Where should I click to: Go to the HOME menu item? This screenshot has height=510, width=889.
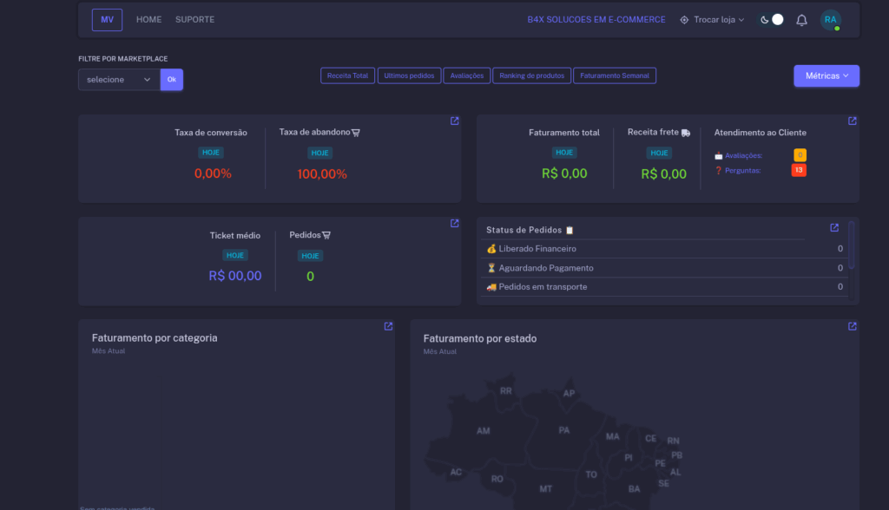click(x=148, y=20)
